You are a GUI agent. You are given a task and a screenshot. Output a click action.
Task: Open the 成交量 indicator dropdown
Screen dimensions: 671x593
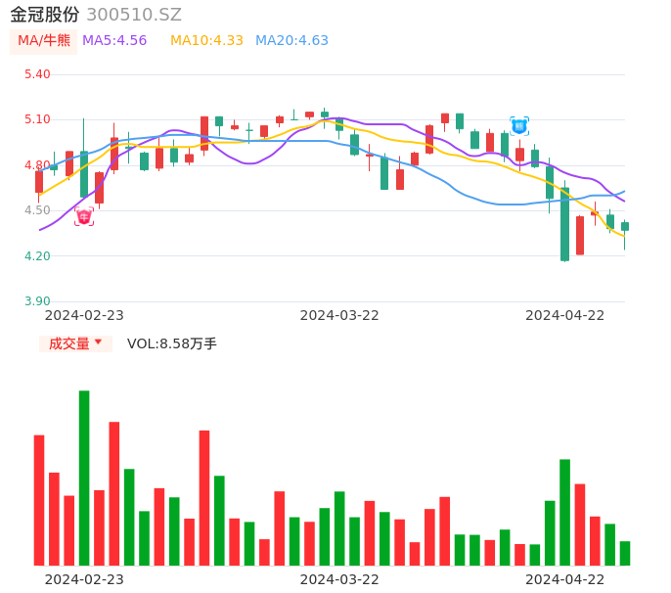pyautogui.click(x=75, y=343)
